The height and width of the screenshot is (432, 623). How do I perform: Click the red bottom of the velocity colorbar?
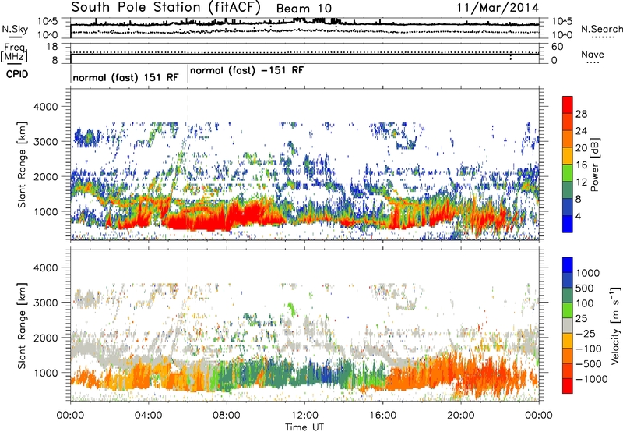[568, 386]
